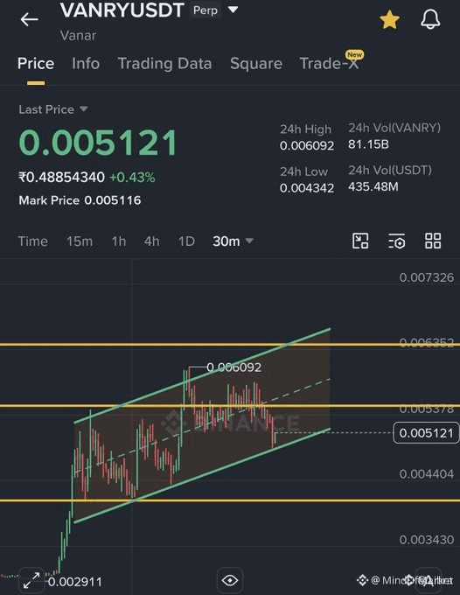Select the 4h chart interval

[151, 241]
